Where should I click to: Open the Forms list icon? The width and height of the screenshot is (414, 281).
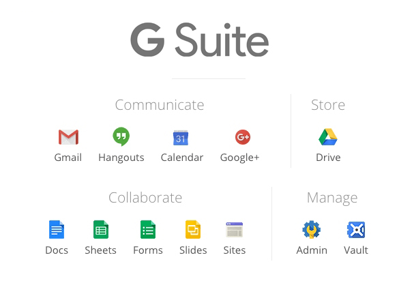coord(147,230)
